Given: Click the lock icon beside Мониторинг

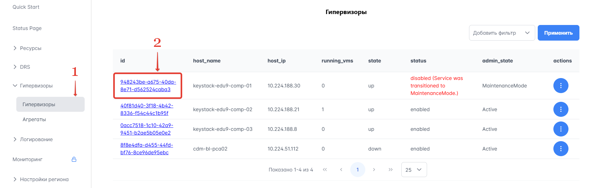Looking at the screenshot, I should click(74, 159).
